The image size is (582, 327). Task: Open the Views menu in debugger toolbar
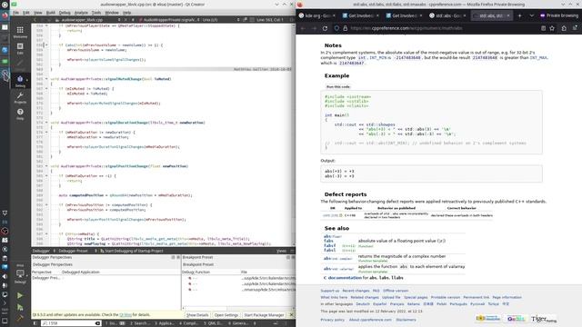[x=281, y=251]
